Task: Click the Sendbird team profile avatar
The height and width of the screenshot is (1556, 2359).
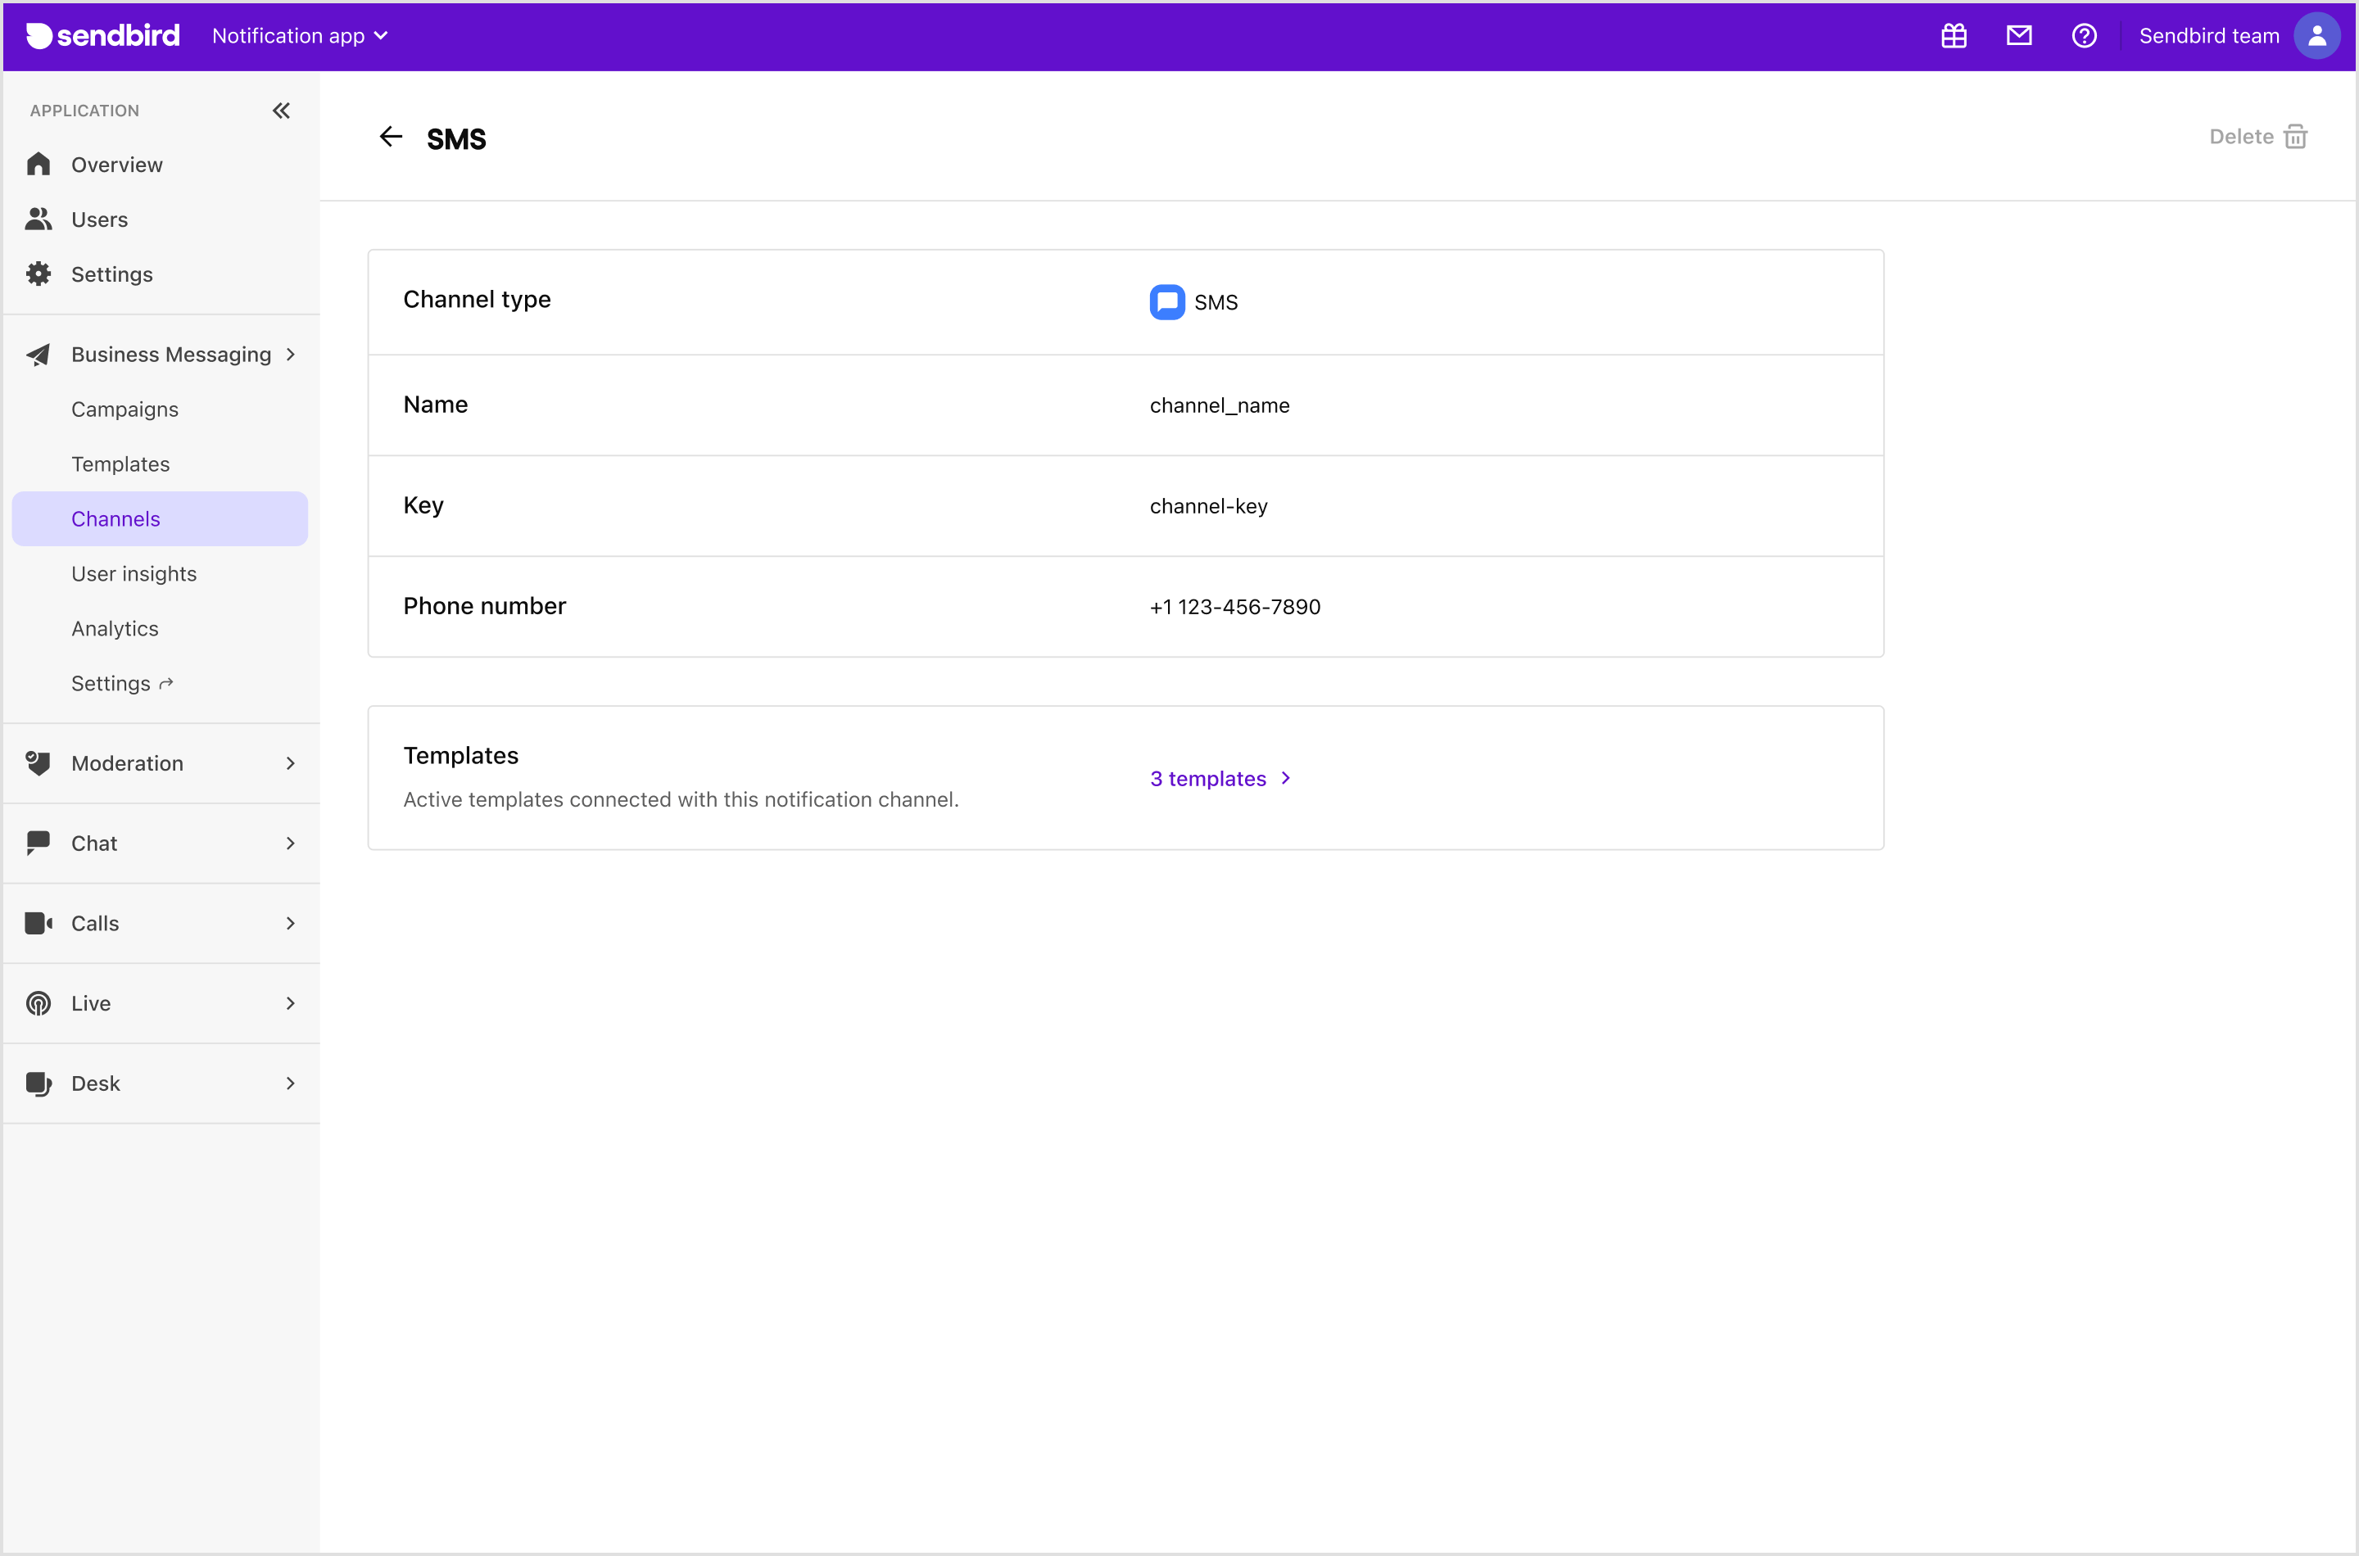Action: 2316,36
